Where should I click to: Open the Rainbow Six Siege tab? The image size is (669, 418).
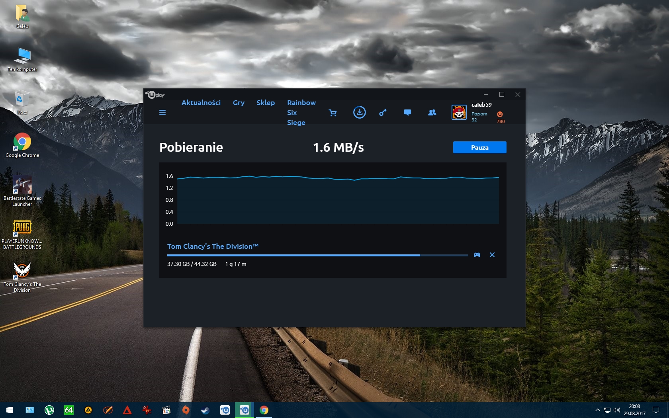click(x=301, y=113)
